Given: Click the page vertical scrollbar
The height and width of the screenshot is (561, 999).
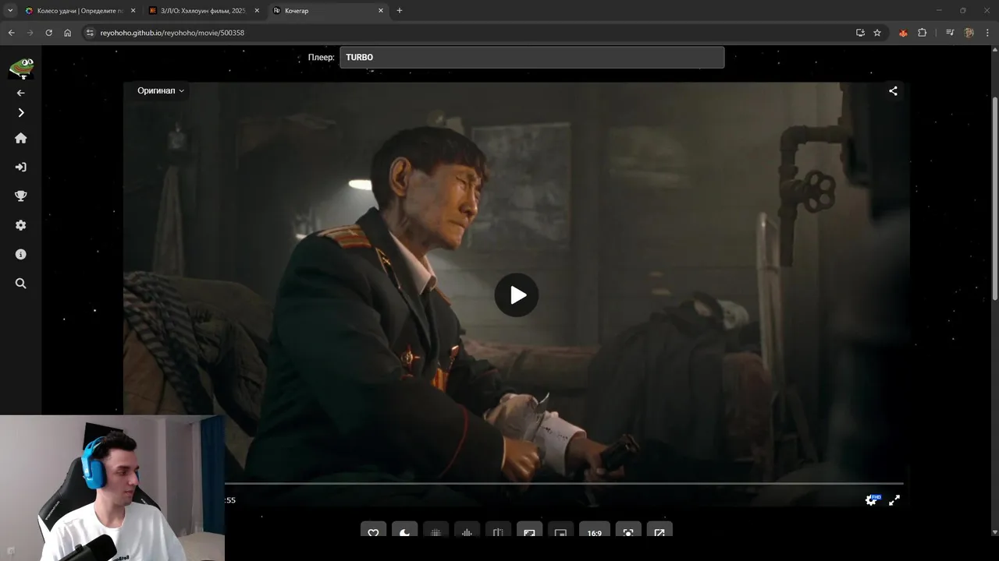Looking at the screenshot, I should click(995, 199).
